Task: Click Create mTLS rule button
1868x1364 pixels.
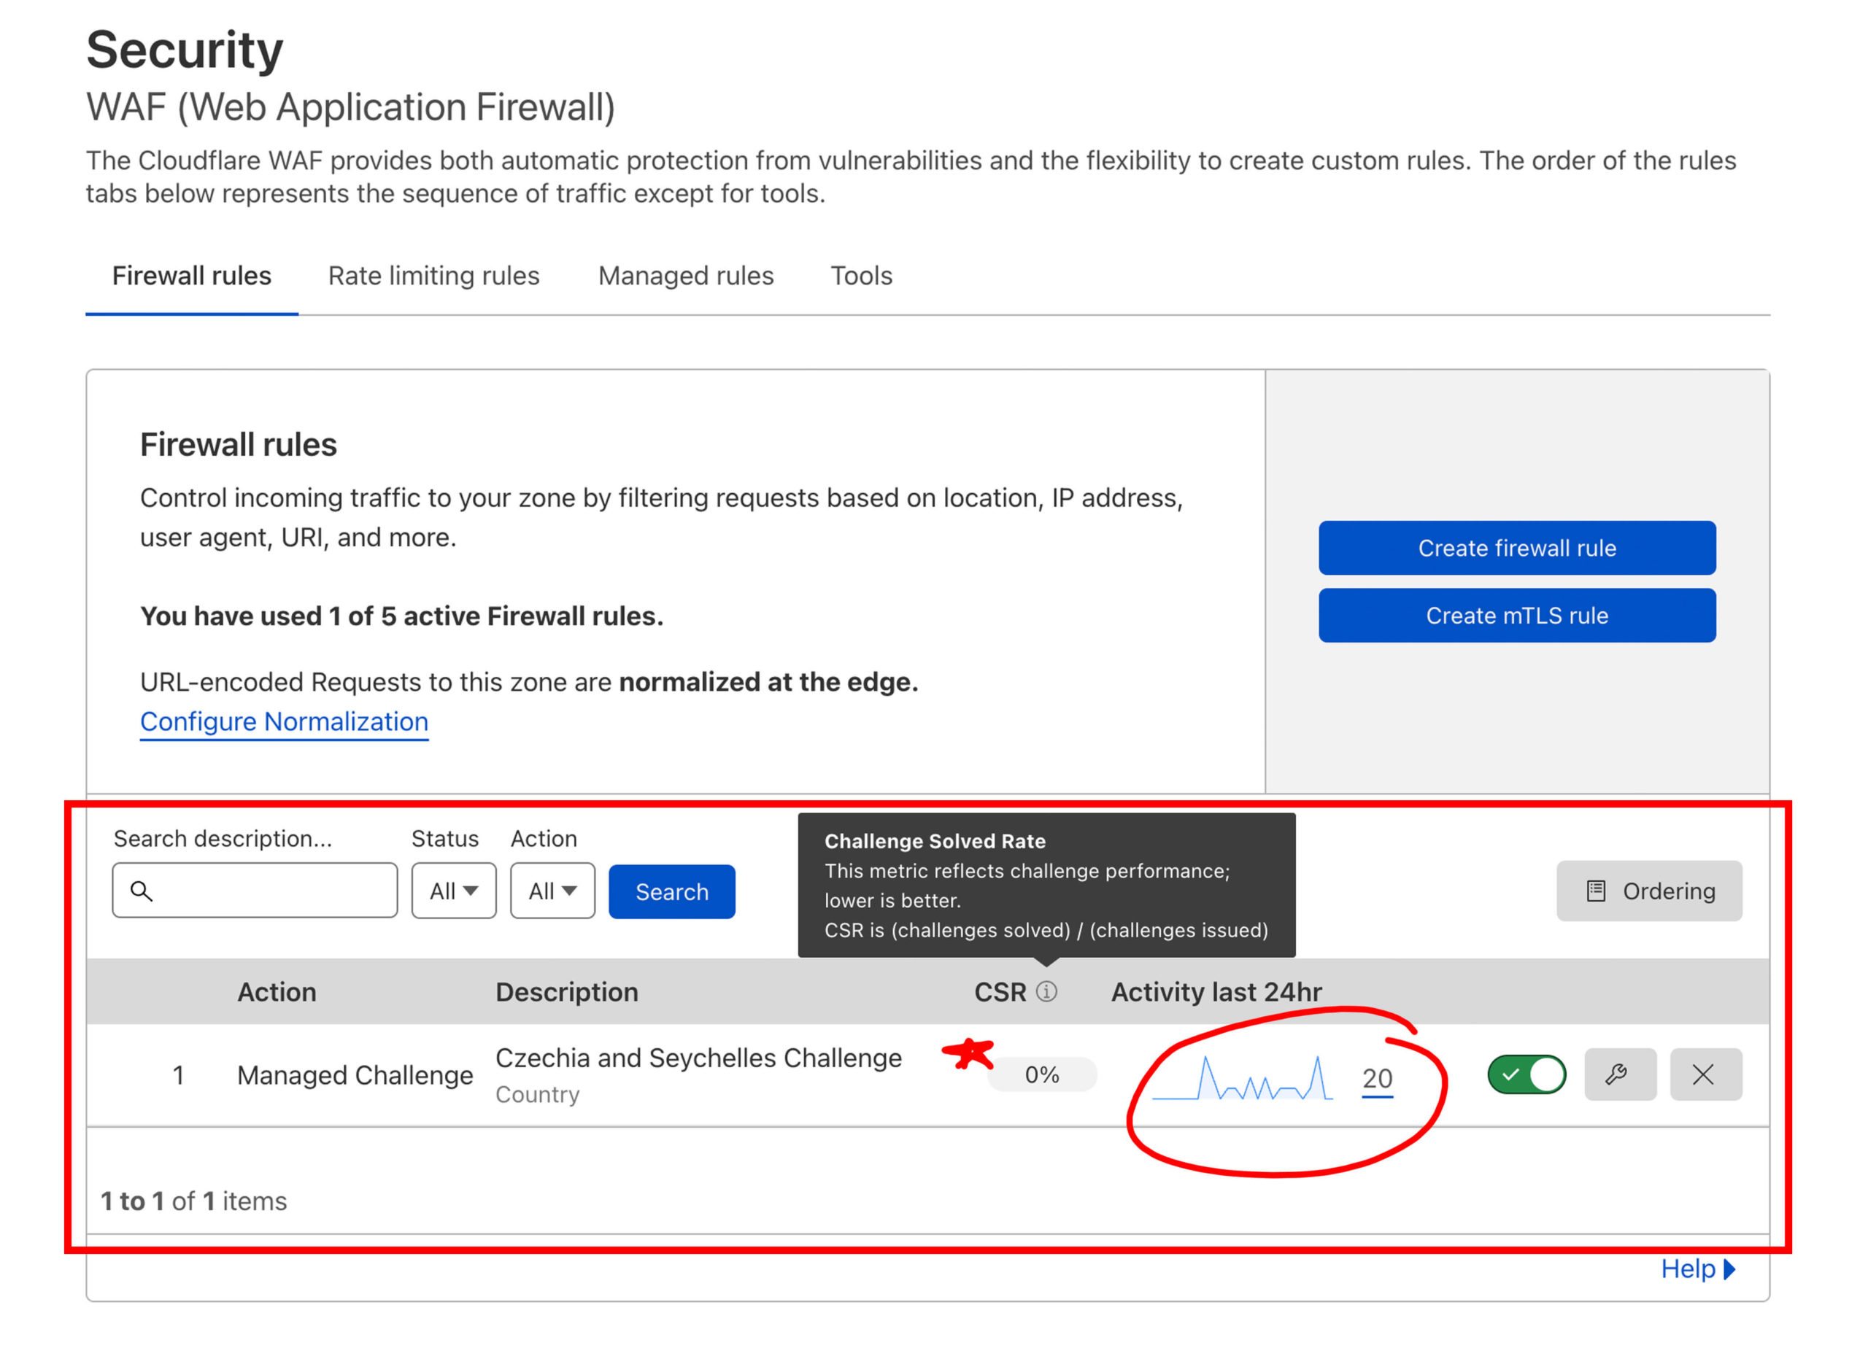Action: [1516, 615]
